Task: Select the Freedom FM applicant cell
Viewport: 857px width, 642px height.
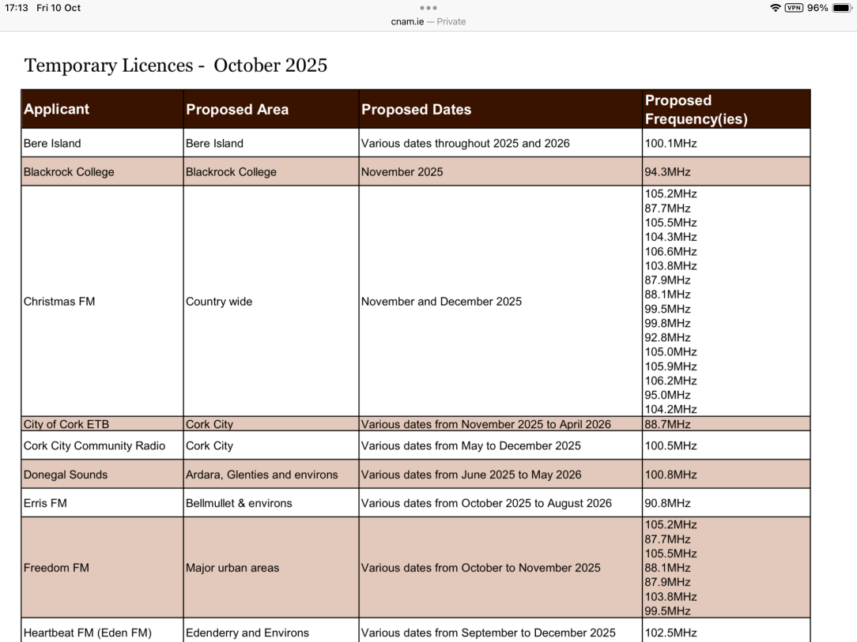Action: pyautogui.click(x=102, y=568)
